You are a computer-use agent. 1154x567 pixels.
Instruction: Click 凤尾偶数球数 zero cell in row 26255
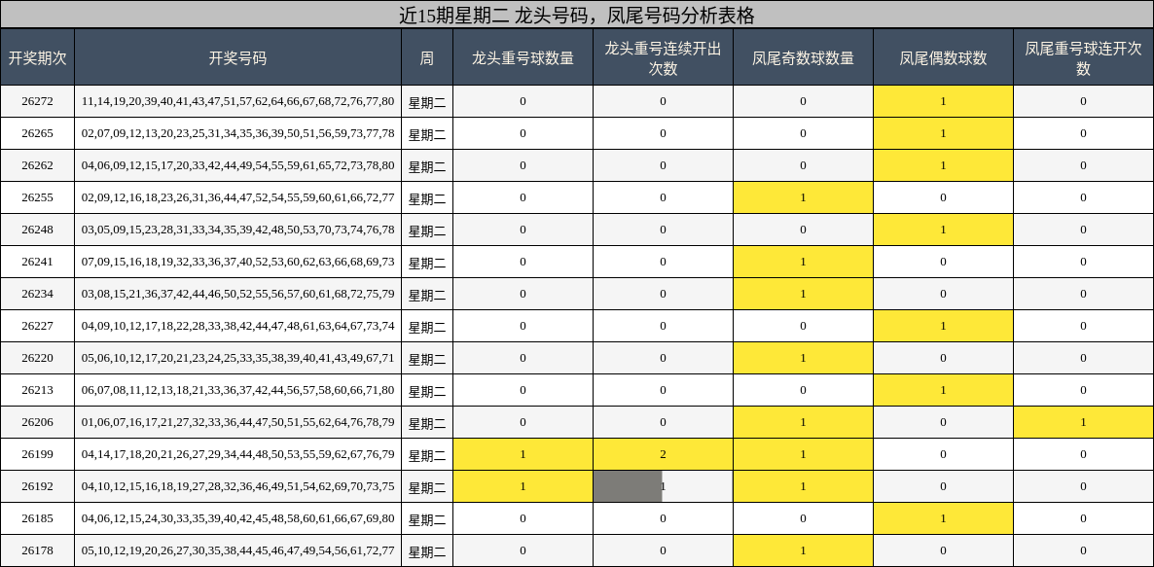point(944,197)
